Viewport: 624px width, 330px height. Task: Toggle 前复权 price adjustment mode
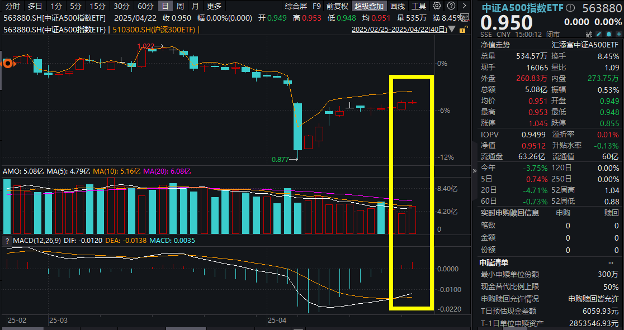(x=337, y=6)
